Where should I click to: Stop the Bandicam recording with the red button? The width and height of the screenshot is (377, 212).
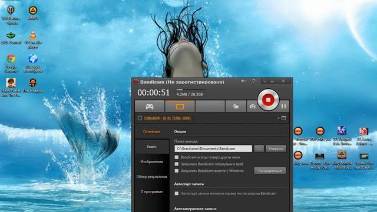tap(268, 100)
